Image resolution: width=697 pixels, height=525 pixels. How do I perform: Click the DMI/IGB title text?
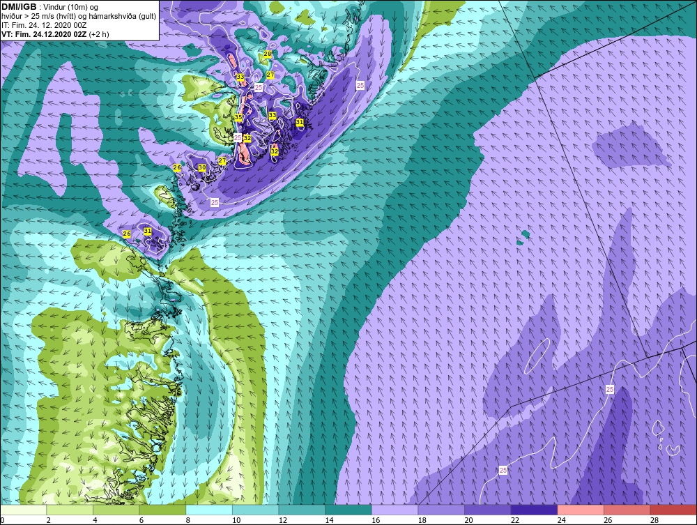[19, 7]
